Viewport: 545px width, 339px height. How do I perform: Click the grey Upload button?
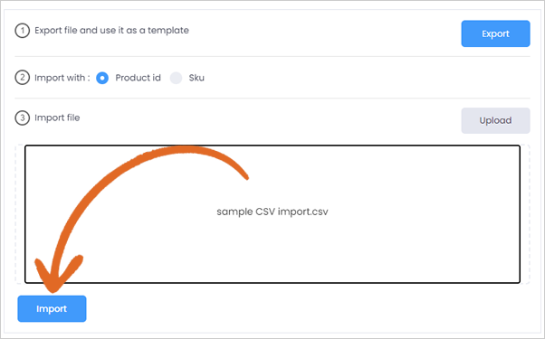pyautogui.click(x=495, y=120)
